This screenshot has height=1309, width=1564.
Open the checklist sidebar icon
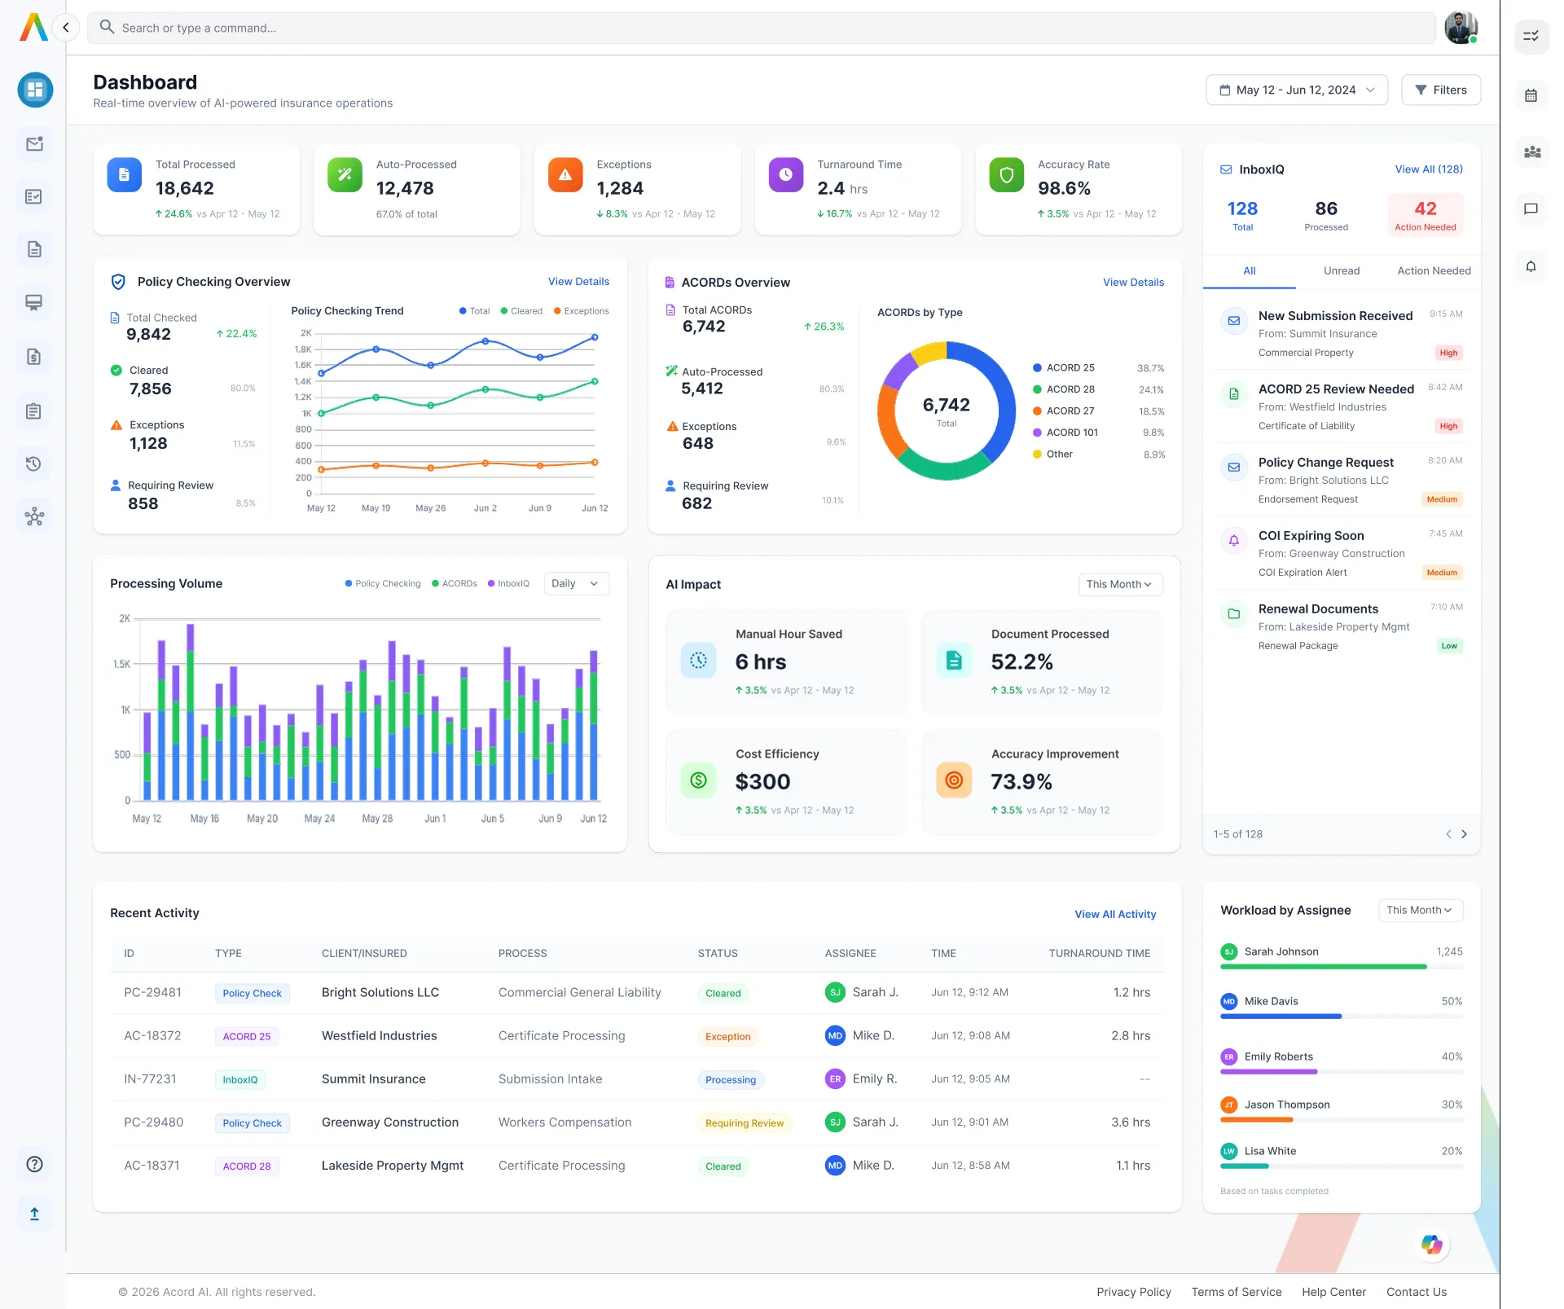tap(34, 196)
